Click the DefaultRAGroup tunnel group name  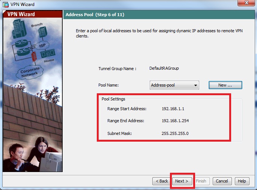164,68
